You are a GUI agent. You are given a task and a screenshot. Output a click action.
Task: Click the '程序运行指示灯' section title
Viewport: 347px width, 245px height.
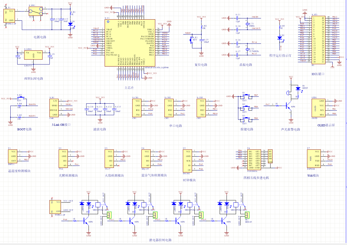(x=280, y=56)
